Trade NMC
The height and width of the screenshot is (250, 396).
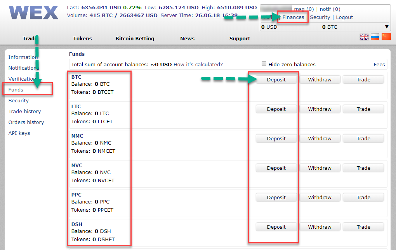pos(363,139)
